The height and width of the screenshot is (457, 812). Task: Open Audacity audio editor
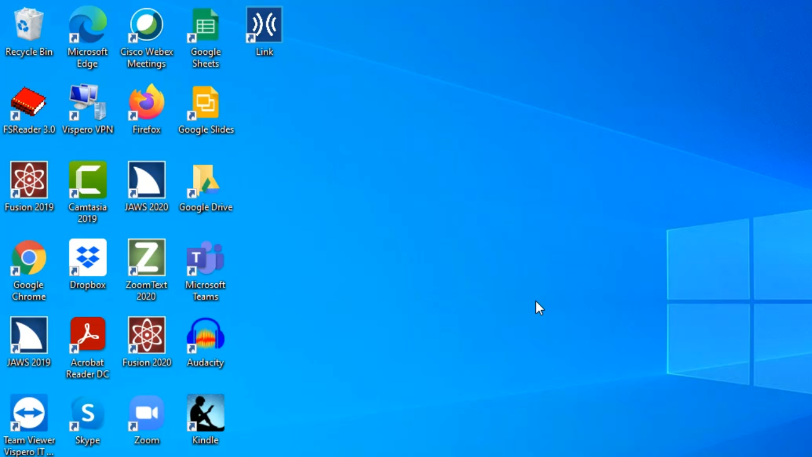(x=205, y=335)
